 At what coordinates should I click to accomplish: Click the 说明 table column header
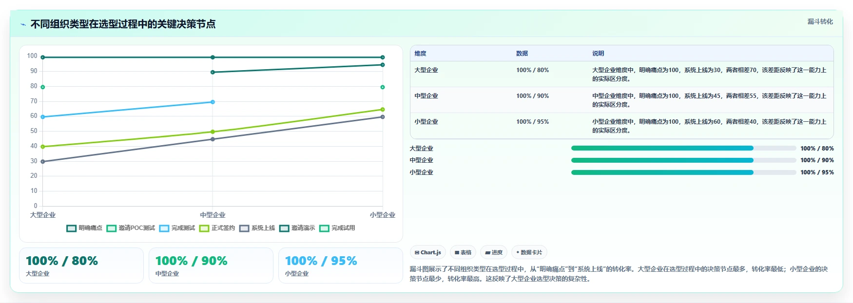tap(598, 54)
